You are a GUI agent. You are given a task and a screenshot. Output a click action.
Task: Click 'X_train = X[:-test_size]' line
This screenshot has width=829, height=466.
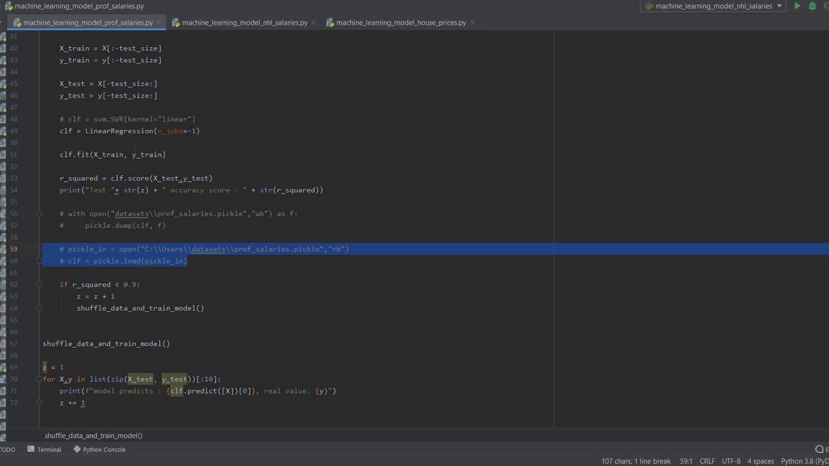point(111,48)
